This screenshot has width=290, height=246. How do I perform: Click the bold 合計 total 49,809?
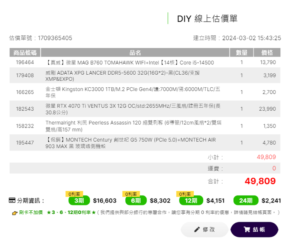pos(260,181)
